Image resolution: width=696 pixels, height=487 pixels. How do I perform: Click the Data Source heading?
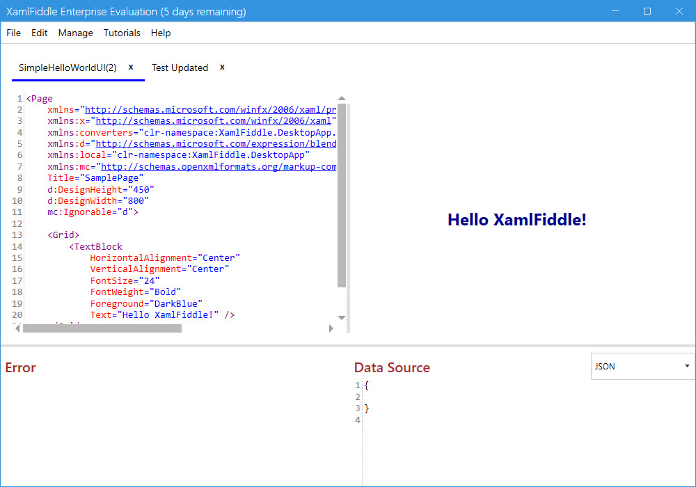pyautogui.click(x=392, y=367)
